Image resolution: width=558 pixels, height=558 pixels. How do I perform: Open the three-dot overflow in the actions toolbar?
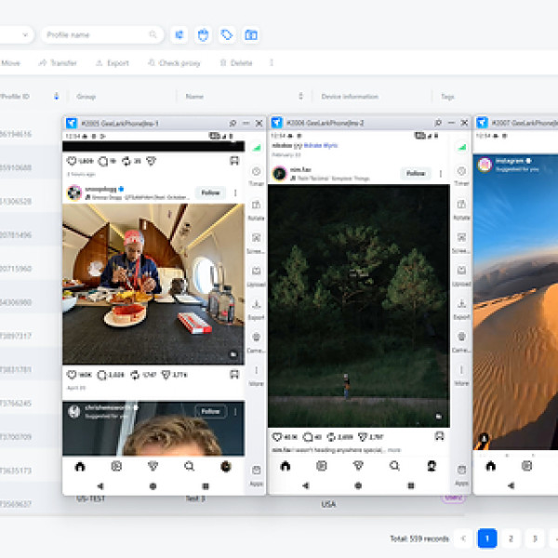point(272,63)
